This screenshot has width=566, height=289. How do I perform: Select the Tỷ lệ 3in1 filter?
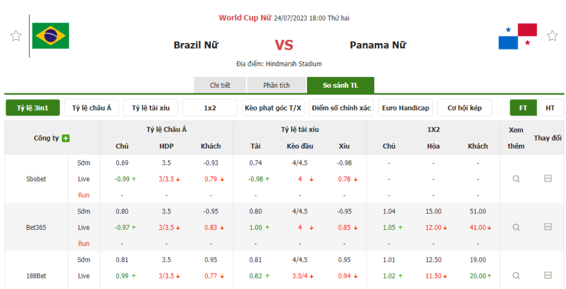tap(33, 108)
